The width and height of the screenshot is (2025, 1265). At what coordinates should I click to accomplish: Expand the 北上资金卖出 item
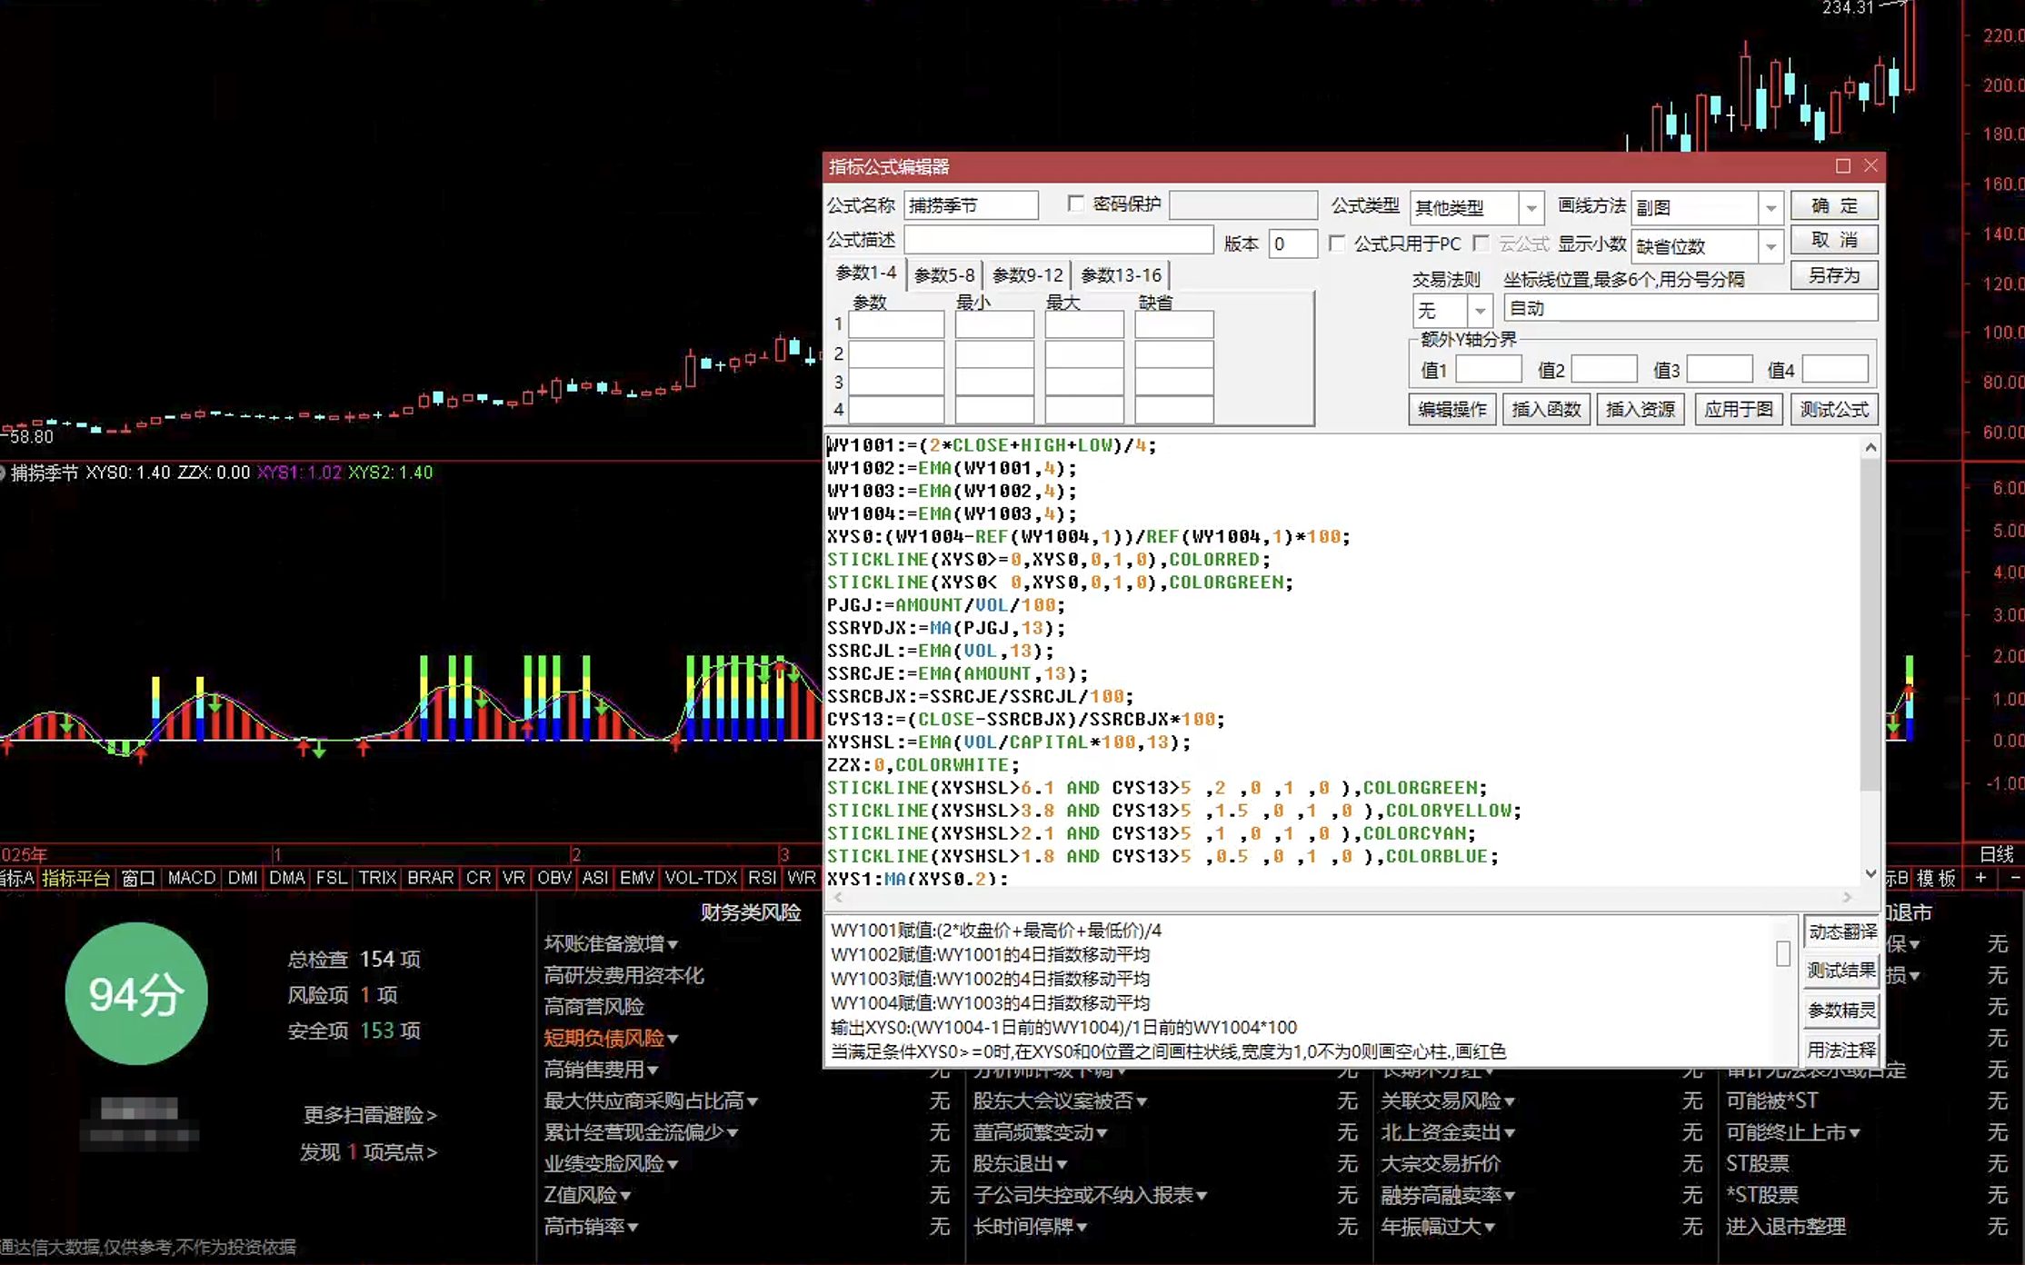click(1510, 1133)
